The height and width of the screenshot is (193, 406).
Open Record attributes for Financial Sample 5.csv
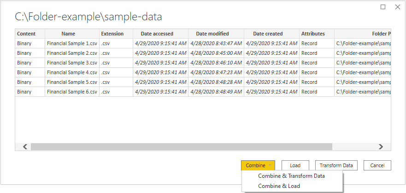click(x=309, y=82)
